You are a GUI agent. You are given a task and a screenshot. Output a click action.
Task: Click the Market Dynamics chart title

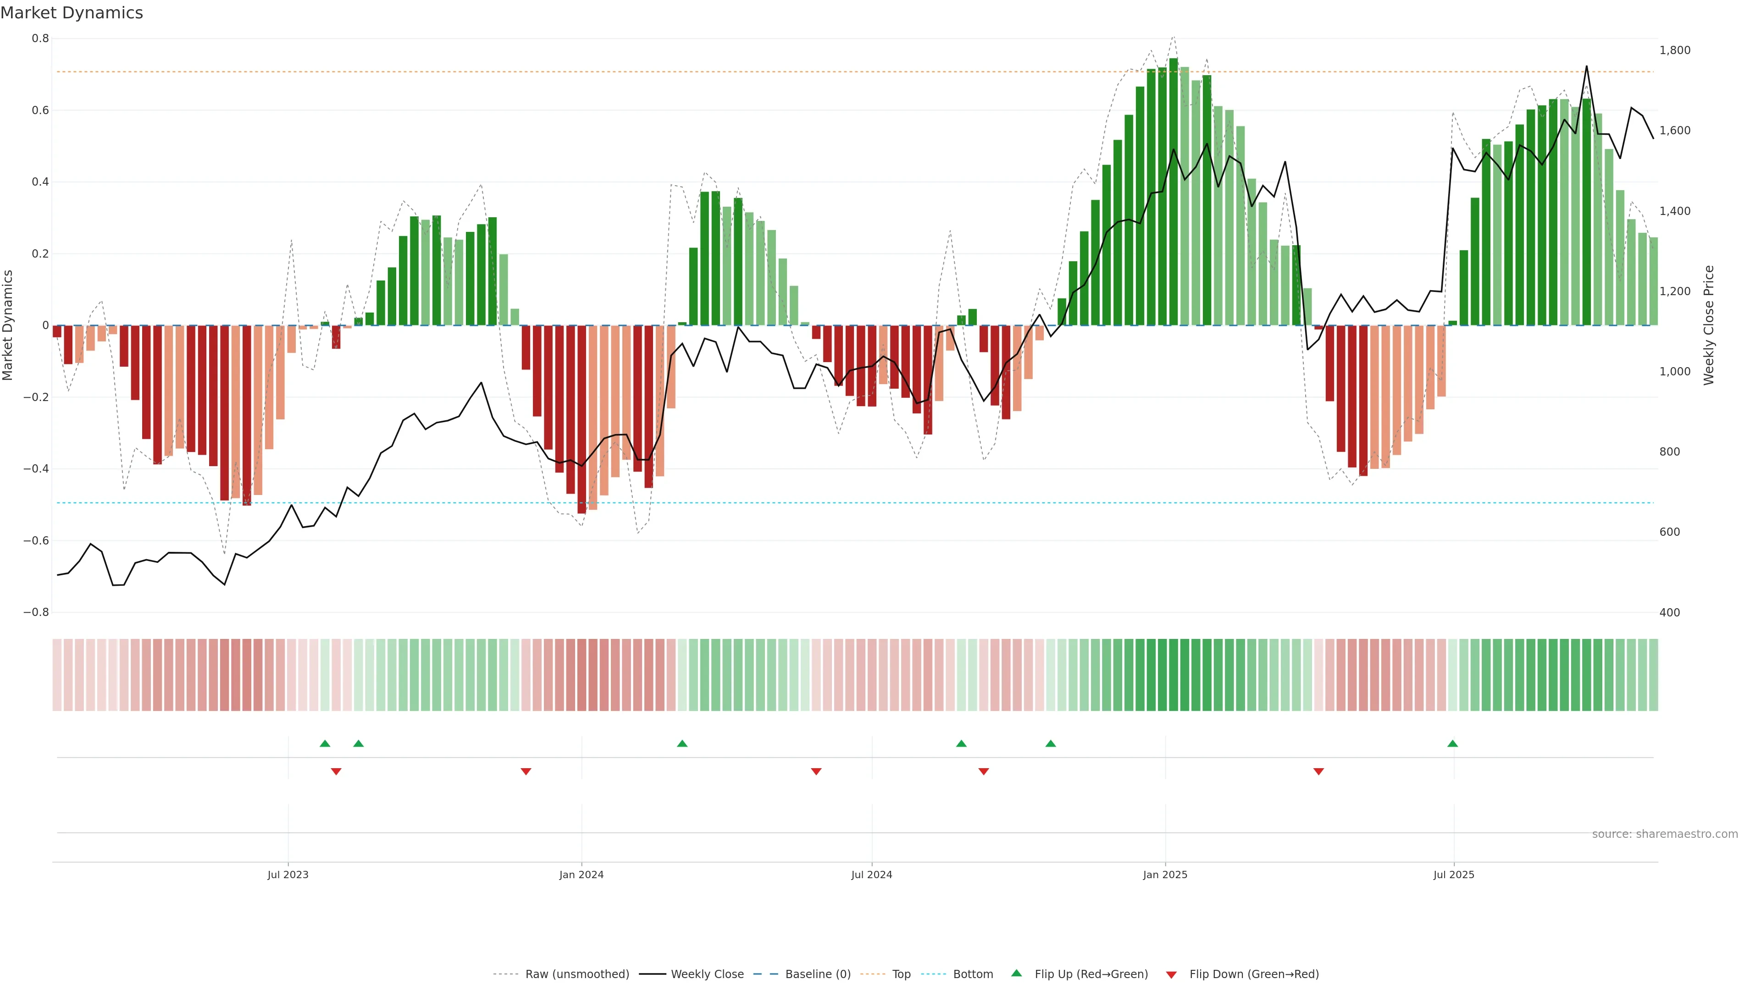(x=72, y=13)
